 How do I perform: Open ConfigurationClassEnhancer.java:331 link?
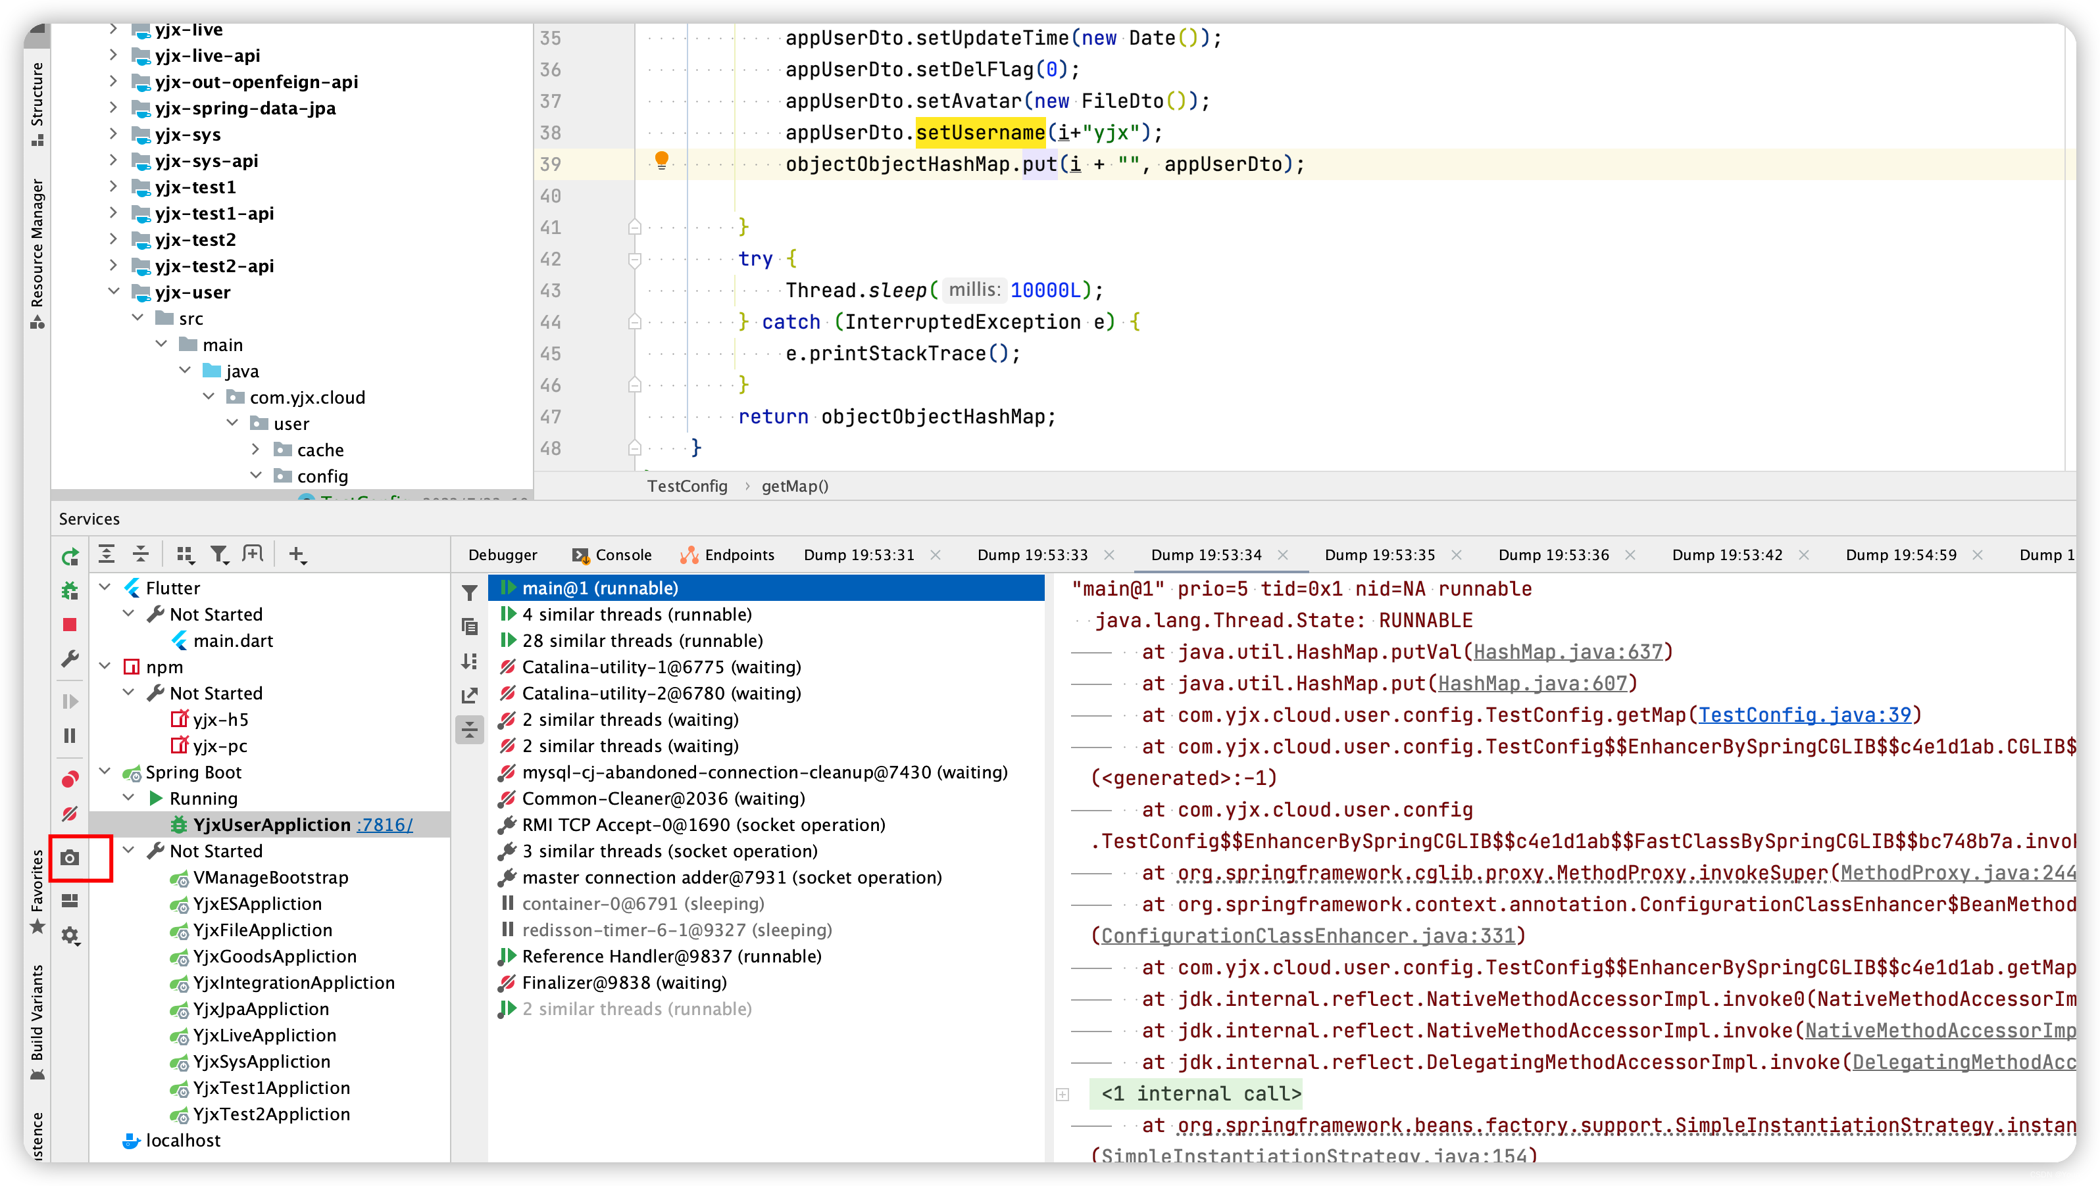[1309, 936]
